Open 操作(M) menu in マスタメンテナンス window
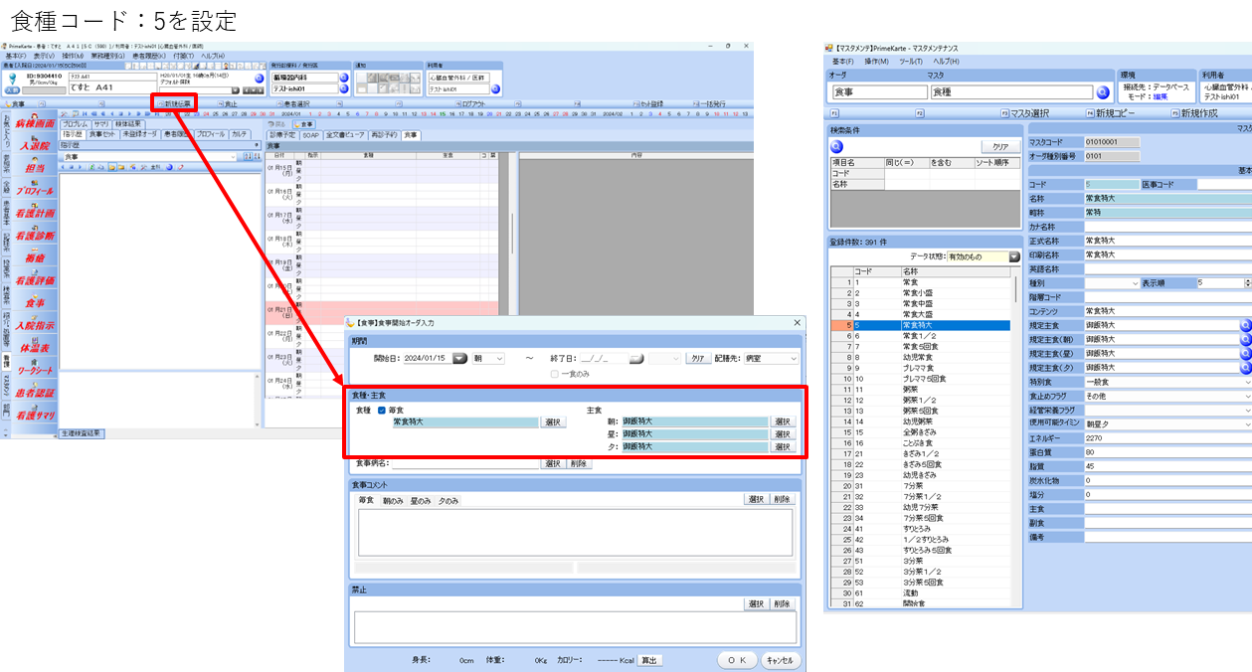 pos(876,62)
